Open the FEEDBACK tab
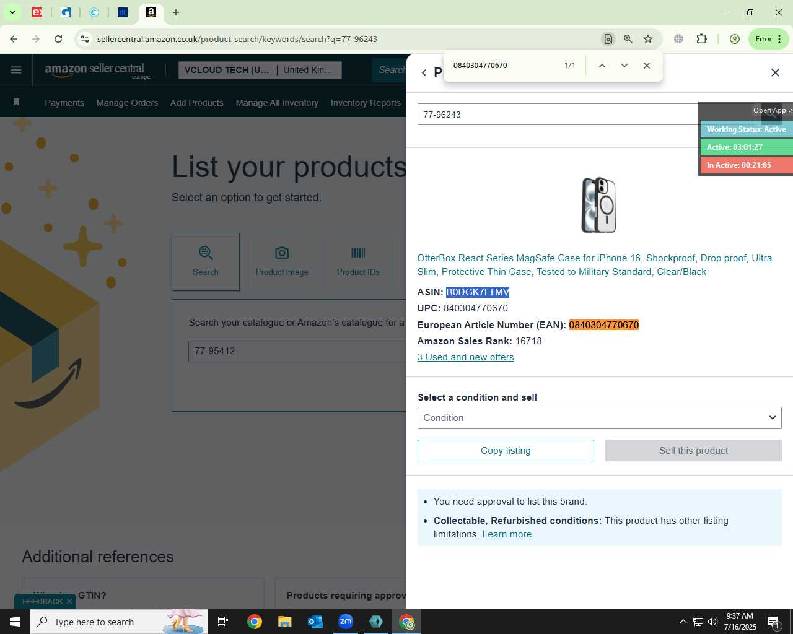 click(x=43, y=601)
